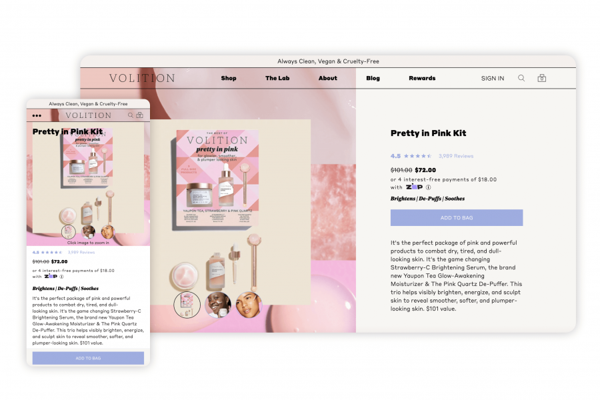The width and height of the screenshot is (600, 400).
Task: Select the kit box thumbnail on mobile
Action: pyautogui.click(x=69, y=231)
